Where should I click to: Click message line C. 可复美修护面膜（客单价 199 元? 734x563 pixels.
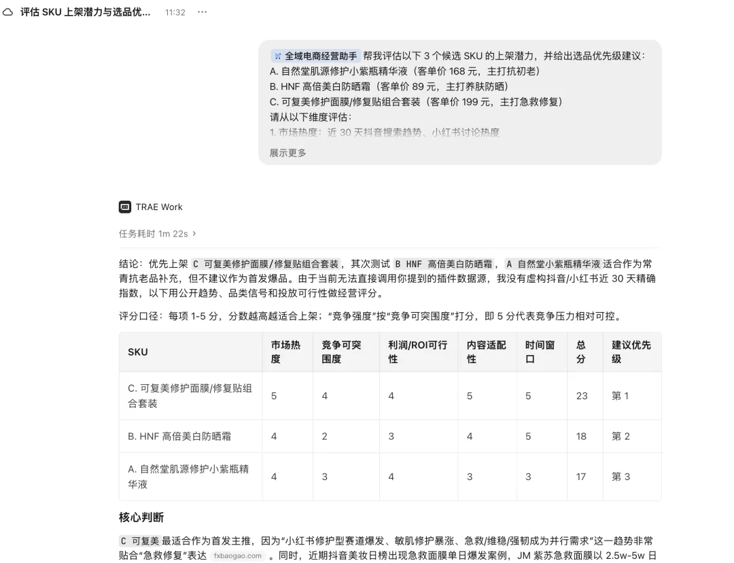(x=416, y=101)
